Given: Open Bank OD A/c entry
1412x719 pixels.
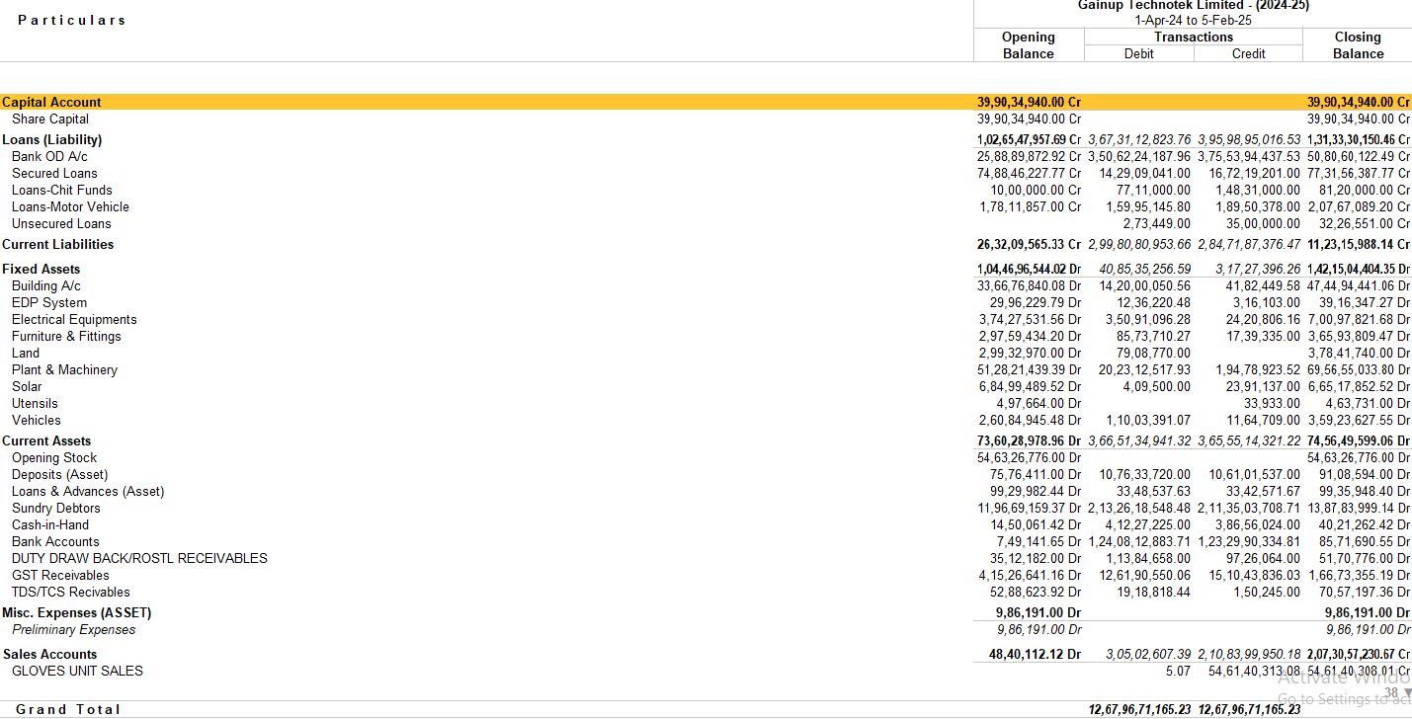Looking at the screenshot, I should point(49,156).
